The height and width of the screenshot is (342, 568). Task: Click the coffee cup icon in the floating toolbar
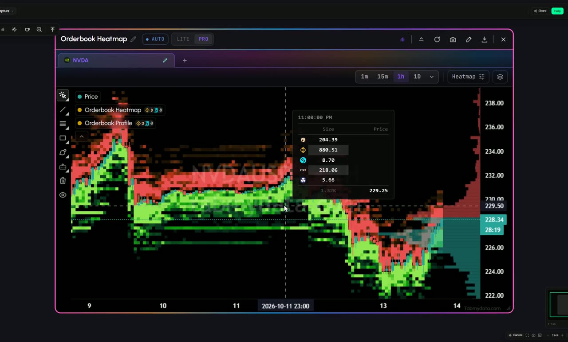27,29
